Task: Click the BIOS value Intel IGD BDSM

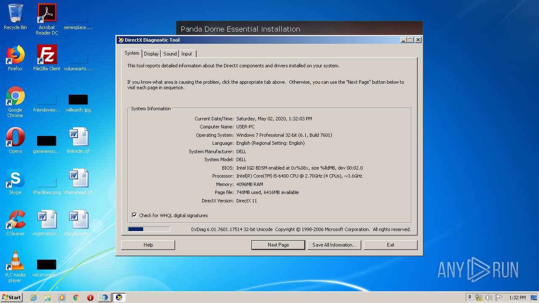Action: point(299,168)
